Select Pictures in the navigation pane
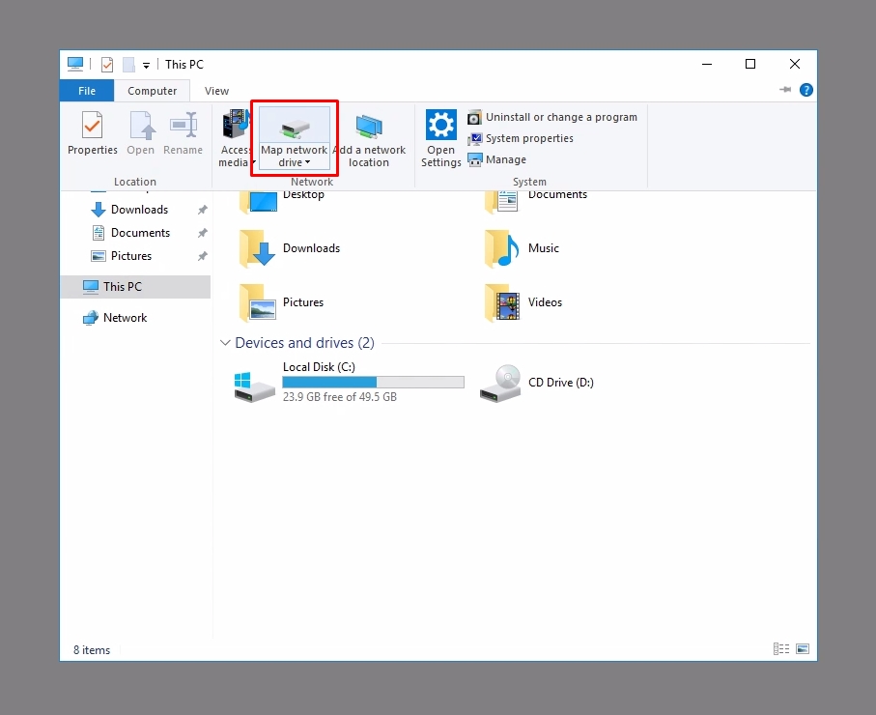This screenshot has height=715, width=876. (x=131, y=256)
